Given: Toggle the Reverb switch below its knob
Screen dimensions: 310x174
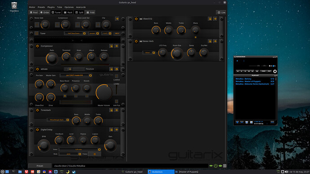Looking at the screenshot, I should [87, 96].
